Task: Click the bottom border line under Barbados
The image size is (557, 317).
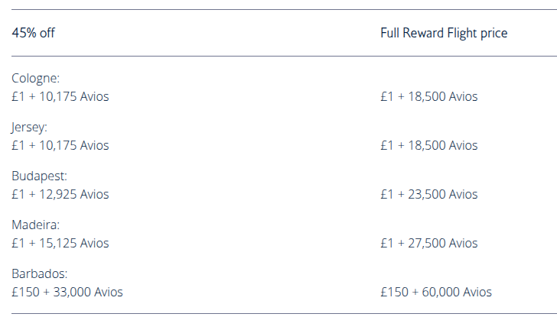Action: point(278,313)
